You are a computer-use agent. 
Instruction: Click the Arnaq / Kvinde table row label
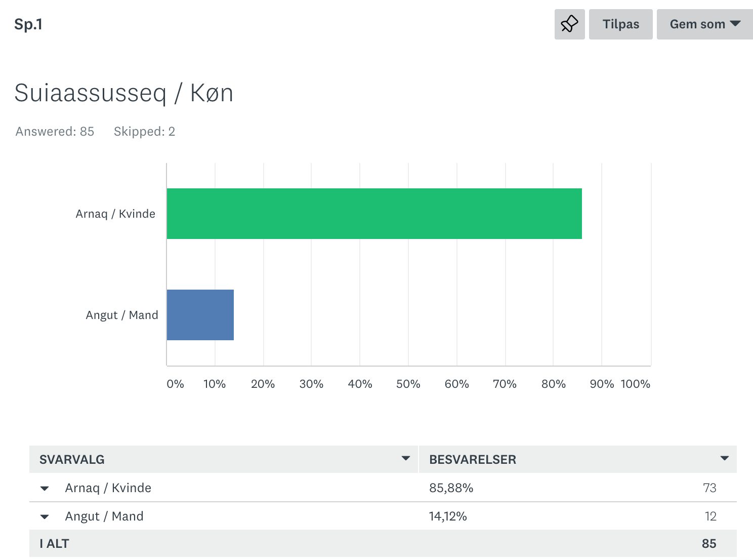(108, 488)
